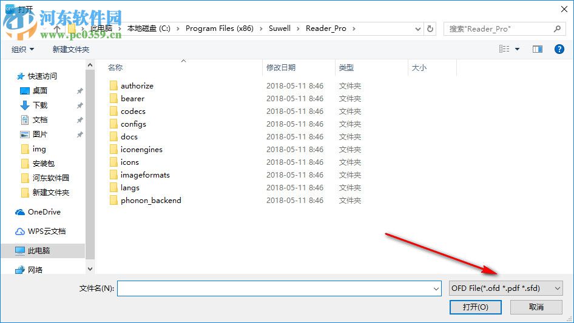Select the langs folder icon
Image resolution: width=574 pixels, height=323 pixels.
point(113,188)
